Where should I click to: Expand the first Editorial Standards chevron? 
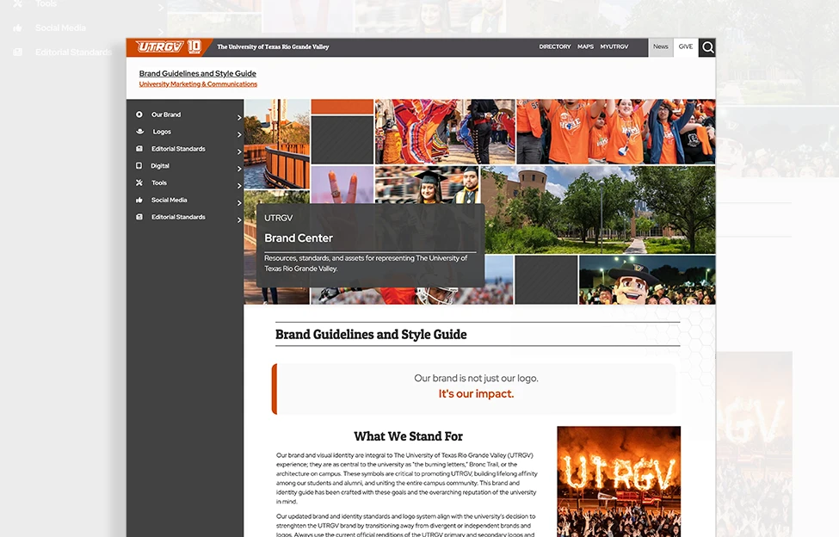pyautogui.click(x=239, y=151)
